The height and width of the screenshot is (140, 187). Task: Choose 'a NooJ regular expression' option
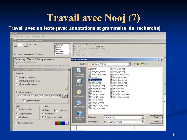[x=17, y=84]
